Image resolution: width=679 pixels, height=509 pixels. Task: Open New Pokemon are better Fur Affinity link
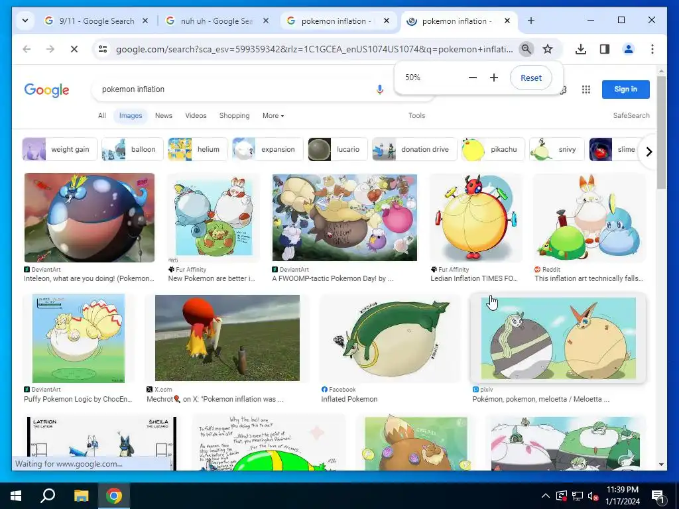click(x=212, y=278)
